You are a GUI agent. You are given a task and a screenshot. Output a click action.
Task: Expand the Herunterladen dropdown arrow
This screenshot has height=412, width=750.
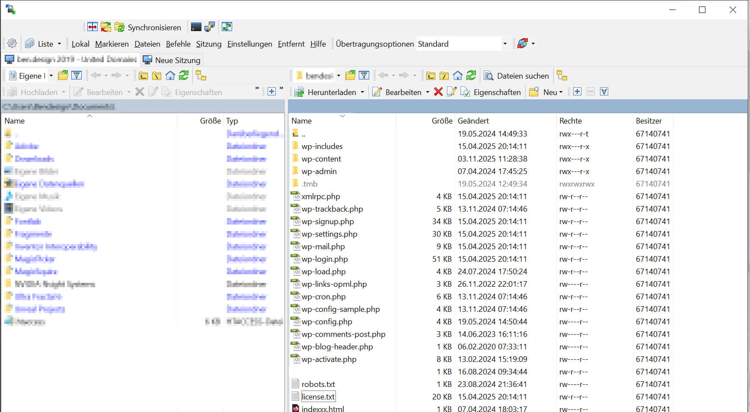[x=362, y=92]
